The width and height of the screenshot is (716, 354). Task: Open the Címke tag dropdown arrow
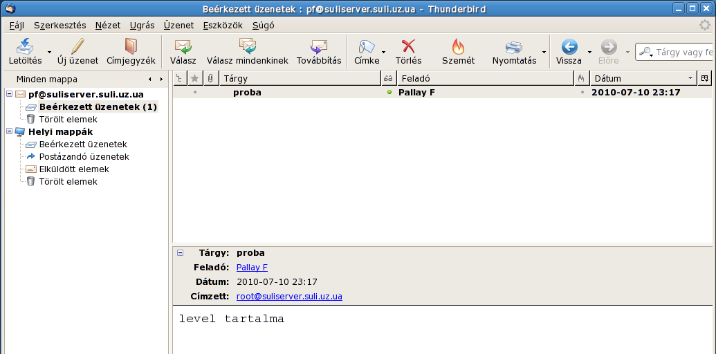(385, 52)
